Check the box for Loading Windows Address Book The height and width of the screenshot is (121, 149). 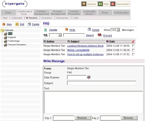coord(133,46)
